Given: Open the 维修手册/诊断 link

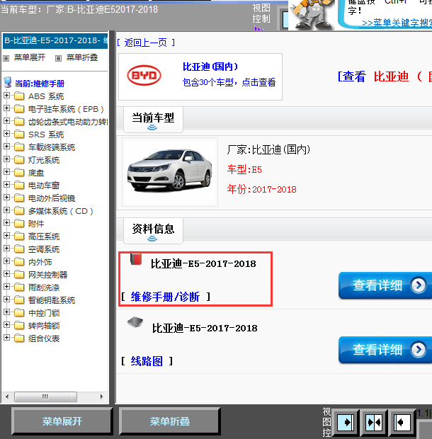Looking at the screenshot, I should [x=165, y=297].
